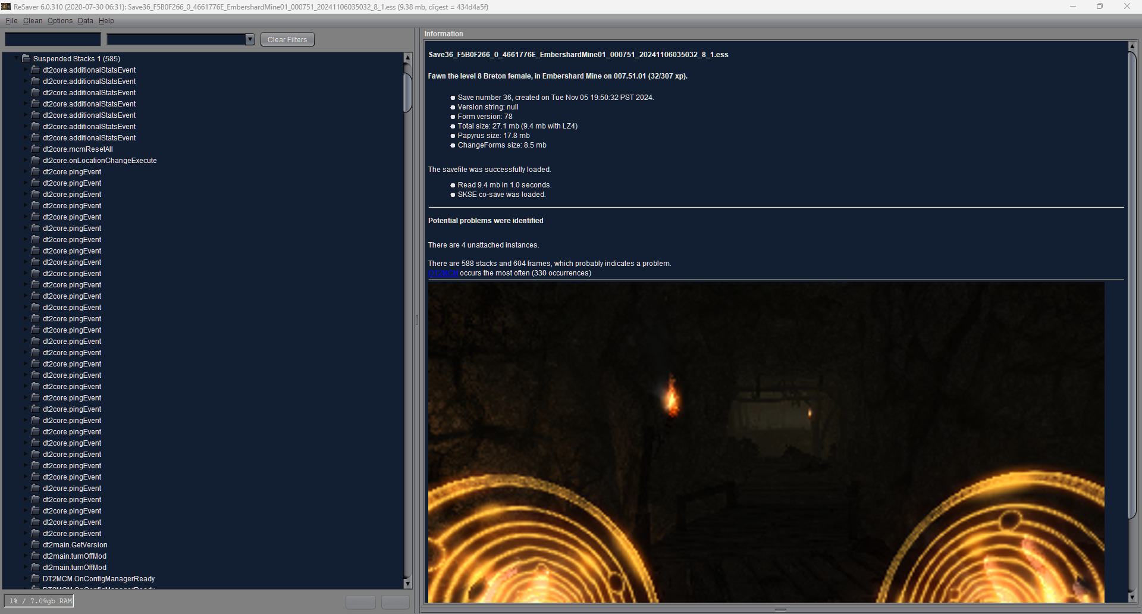Click the folder icon beside dt2main.turnOffMod
Viewport: 1142px width, 614px height.
click(x=36, y=556)
